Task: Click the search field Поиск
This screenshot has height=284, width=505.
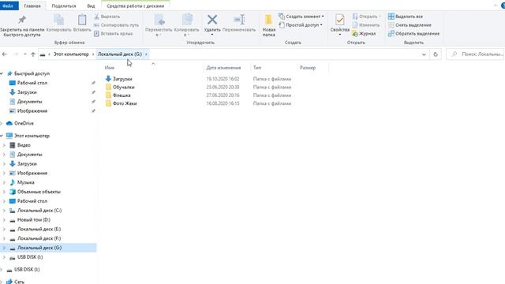Action: [475, 54]
